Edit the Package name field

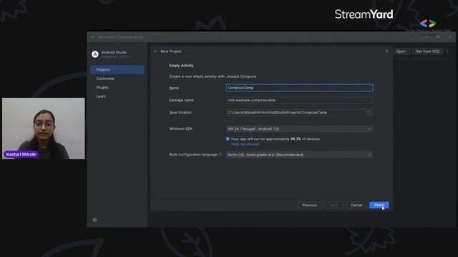tap(299, 100)
